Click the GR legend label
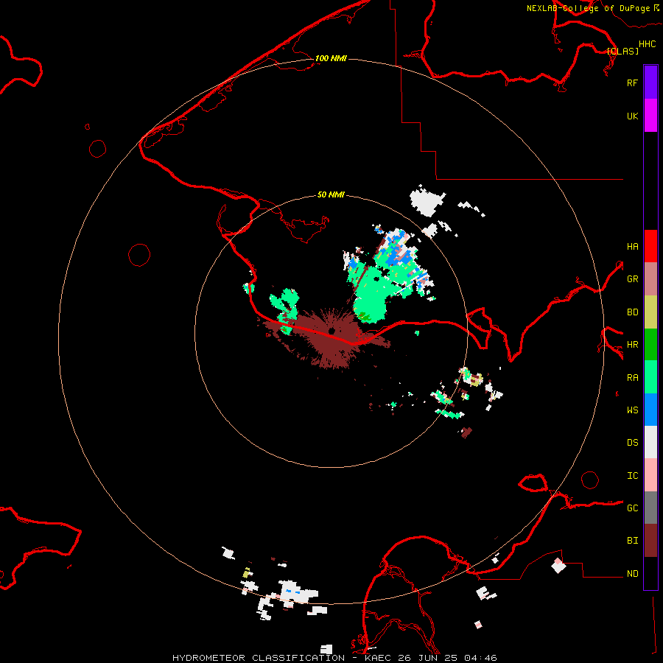This screenshot has width=663, height=663. pos(632,279)
